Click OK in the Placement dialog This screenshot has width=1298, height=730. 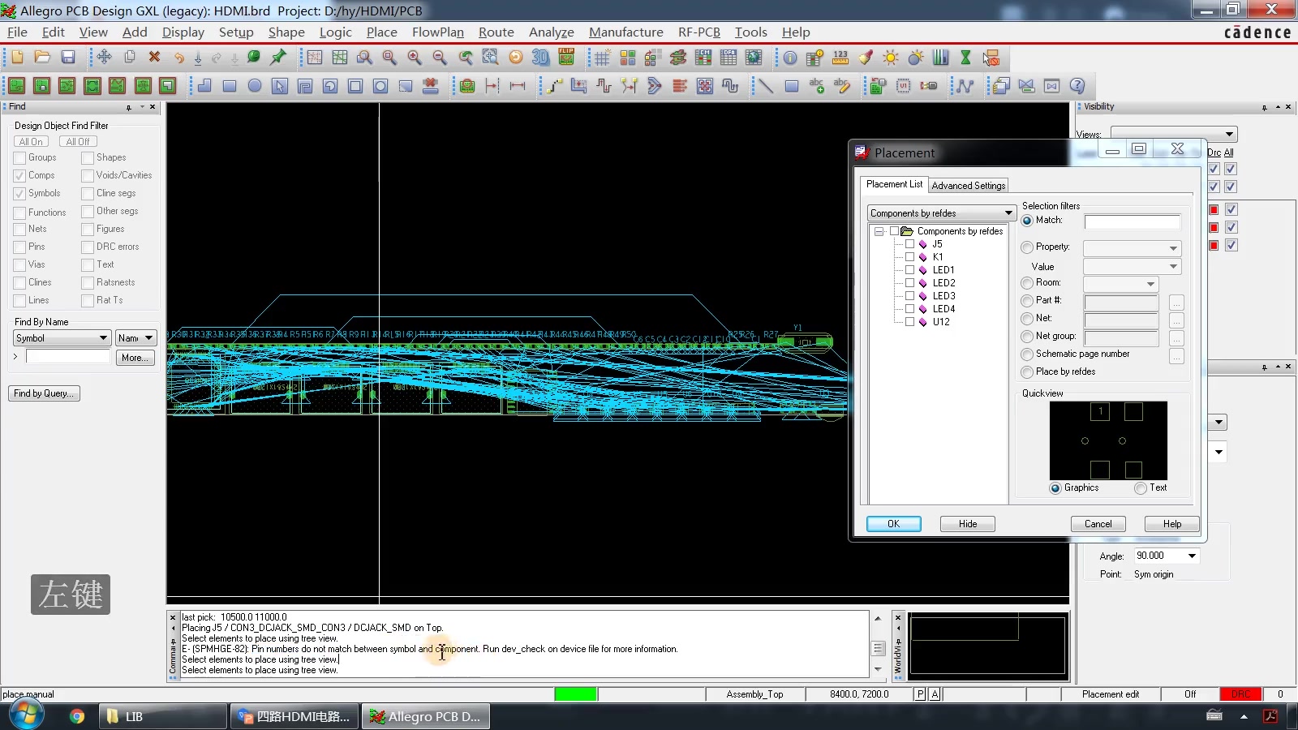tap(893, 524)
